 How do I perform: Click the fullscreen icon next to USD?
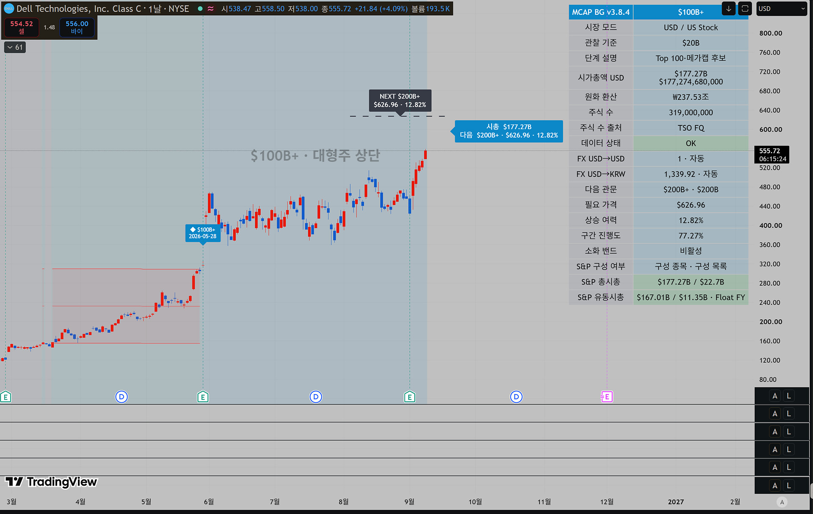point(745,8)
